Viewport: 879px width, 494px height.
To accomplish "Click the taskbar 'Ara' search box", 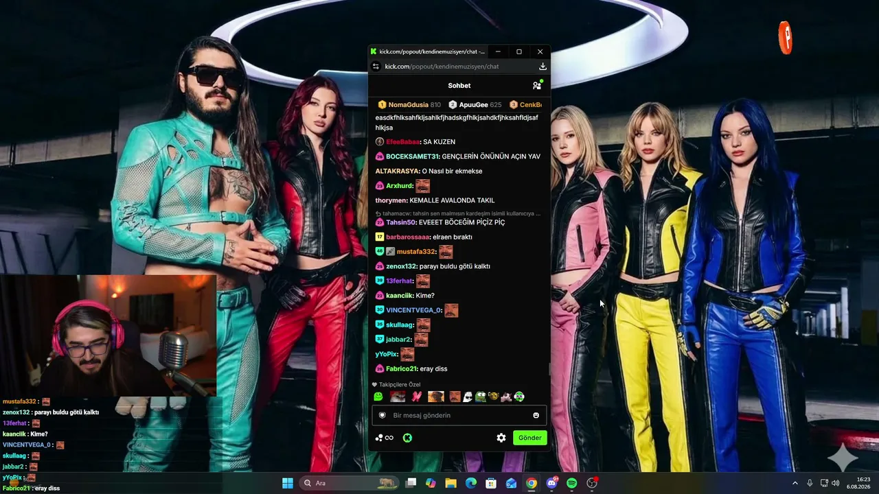I will point(350,483).
